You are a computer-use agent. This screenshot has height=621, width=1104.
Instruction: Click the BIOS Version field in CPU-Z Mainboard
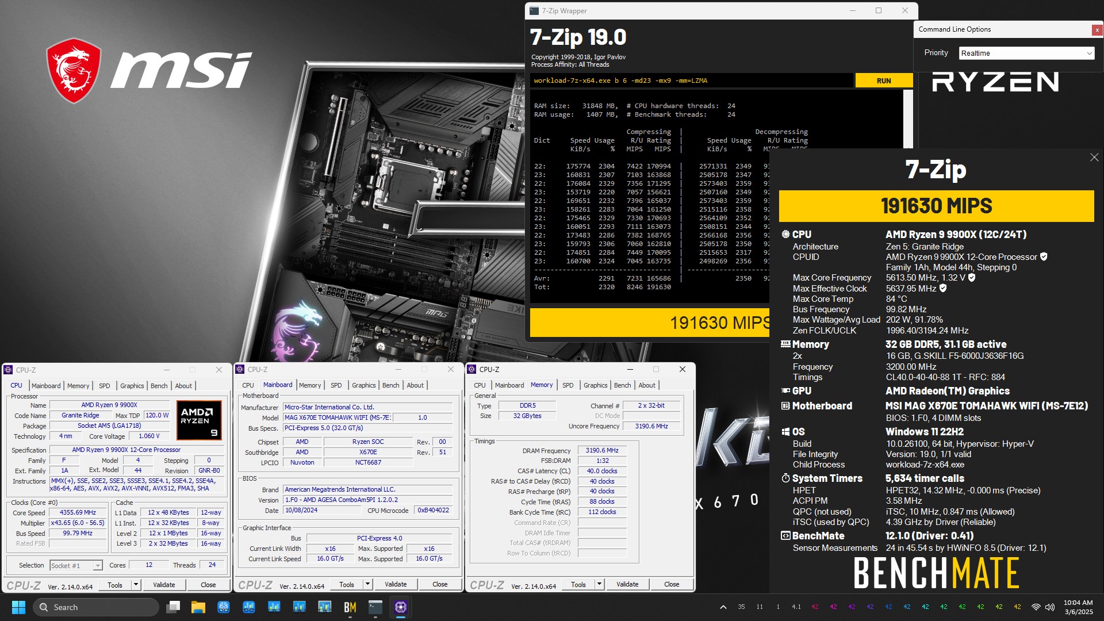coord(368,500)
